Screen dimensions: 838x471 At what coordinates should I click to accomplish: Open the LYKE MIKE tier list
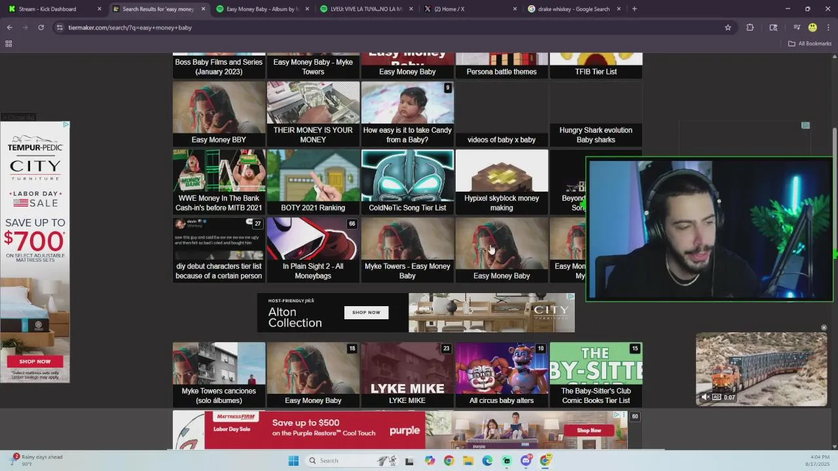pos(407,375)
